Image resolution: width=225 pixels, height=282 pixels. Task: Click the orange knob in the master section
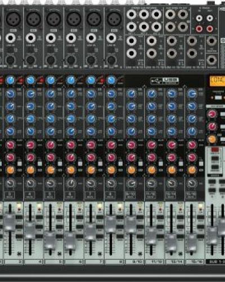(212, 139)
